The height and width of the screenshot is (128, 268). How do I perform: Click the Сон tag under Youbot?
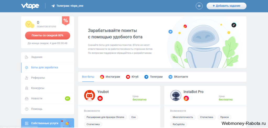133,117
